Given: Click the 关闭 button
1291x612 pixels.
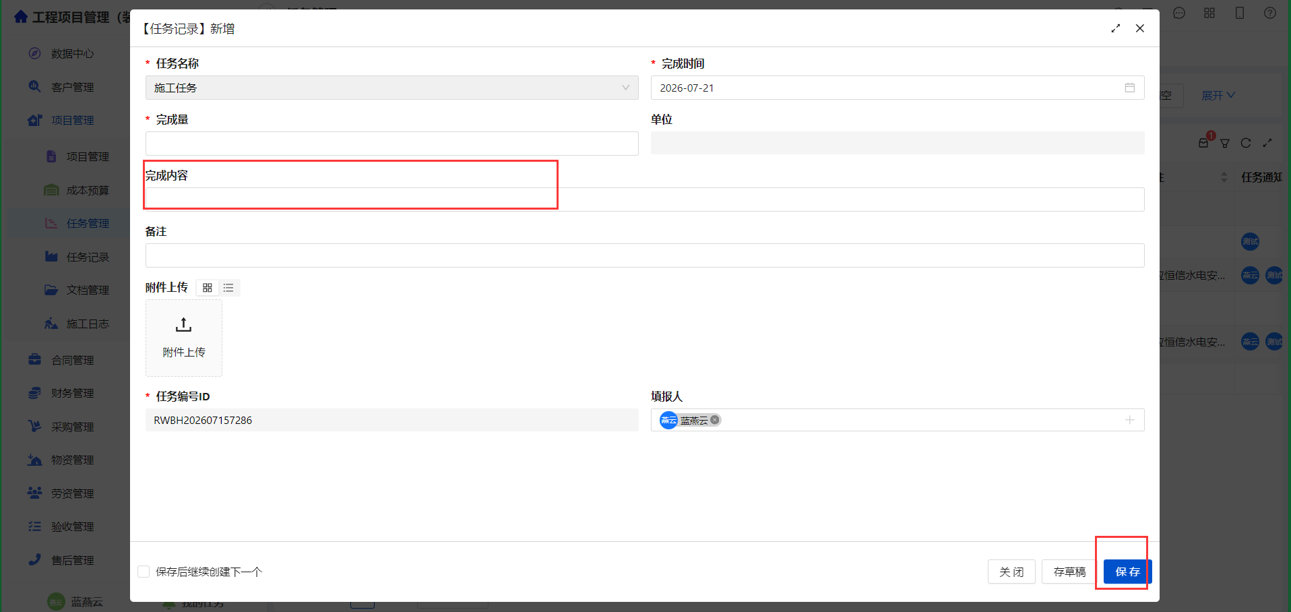Looking at the screenshot, I should pos(1011,572).
